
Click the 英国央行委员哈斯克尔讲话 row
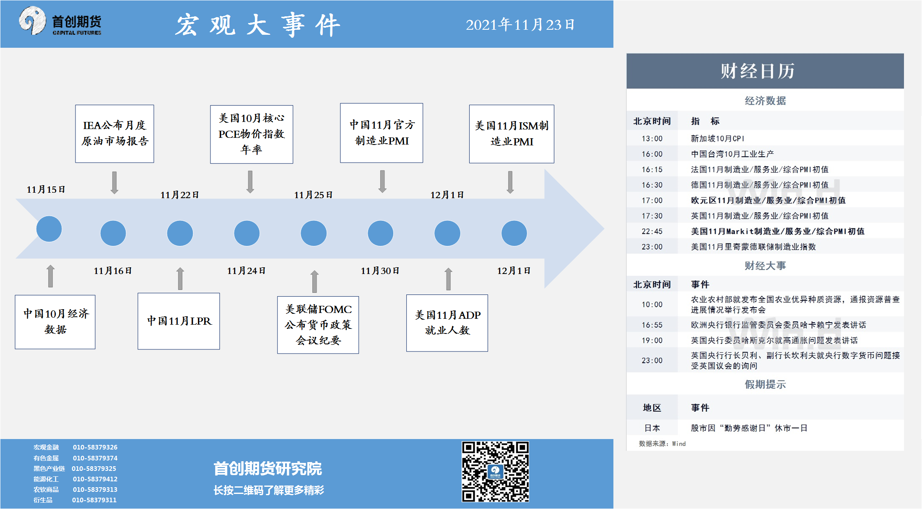[x=765, y=340]
